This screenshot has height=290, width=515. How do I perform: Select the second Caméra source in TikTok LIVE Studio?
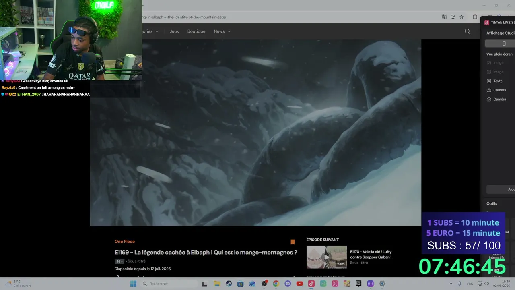click(x=500, y=99)
